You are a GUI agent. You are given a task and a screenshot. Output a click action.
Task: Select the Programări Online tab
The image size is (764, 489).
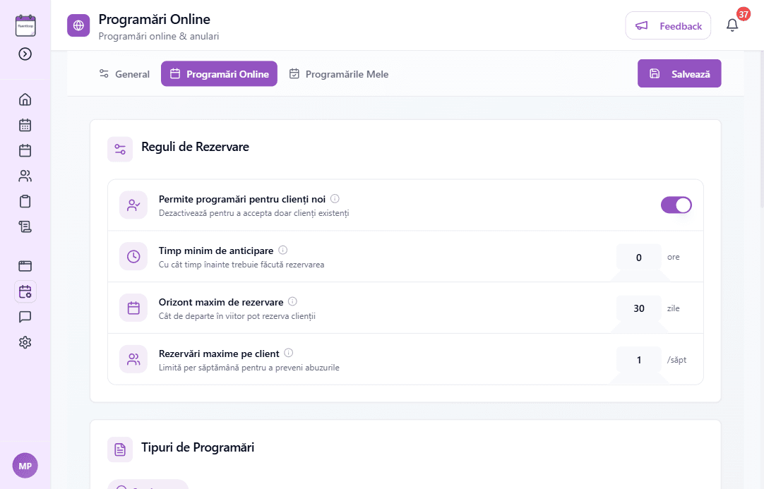(x=220, y=73)
